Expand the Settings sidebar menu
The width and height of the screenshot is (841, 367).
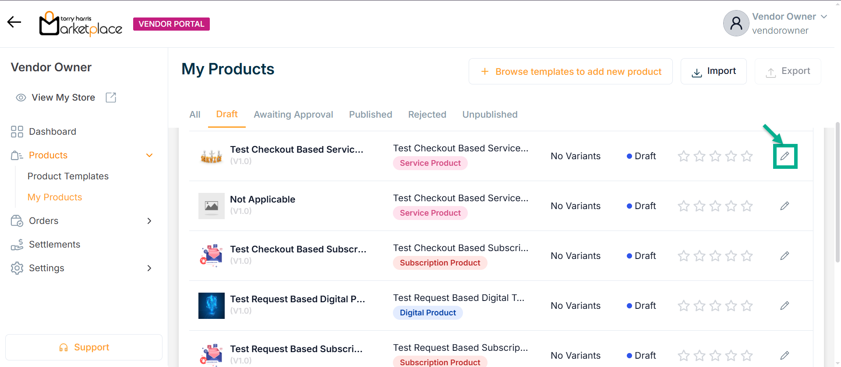click(149, 268)
